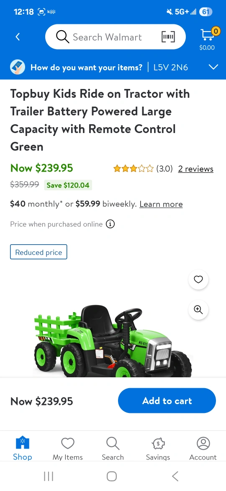Open price info circle icon
This screenshot has width=226, height=491.
[110, 224]
